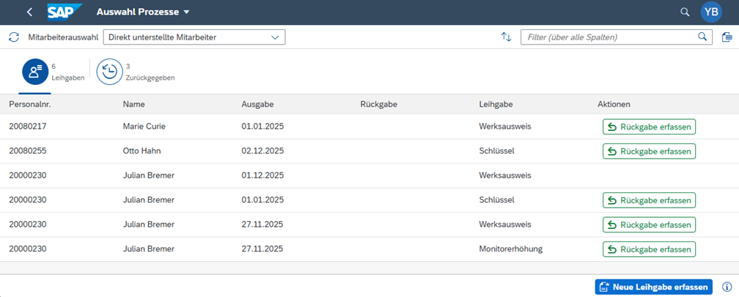Open the search icon in the top bar
This screenshot has width=739, height=297.
click(x=685, y=12)
